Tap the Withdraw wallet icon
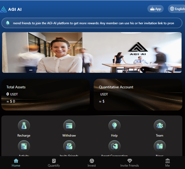Image resolution: width=185 pixels, height=169 pixels. [69, 126]
